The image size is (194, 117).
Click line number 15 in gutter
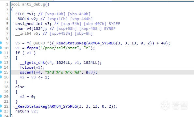[x=6, y=72]
